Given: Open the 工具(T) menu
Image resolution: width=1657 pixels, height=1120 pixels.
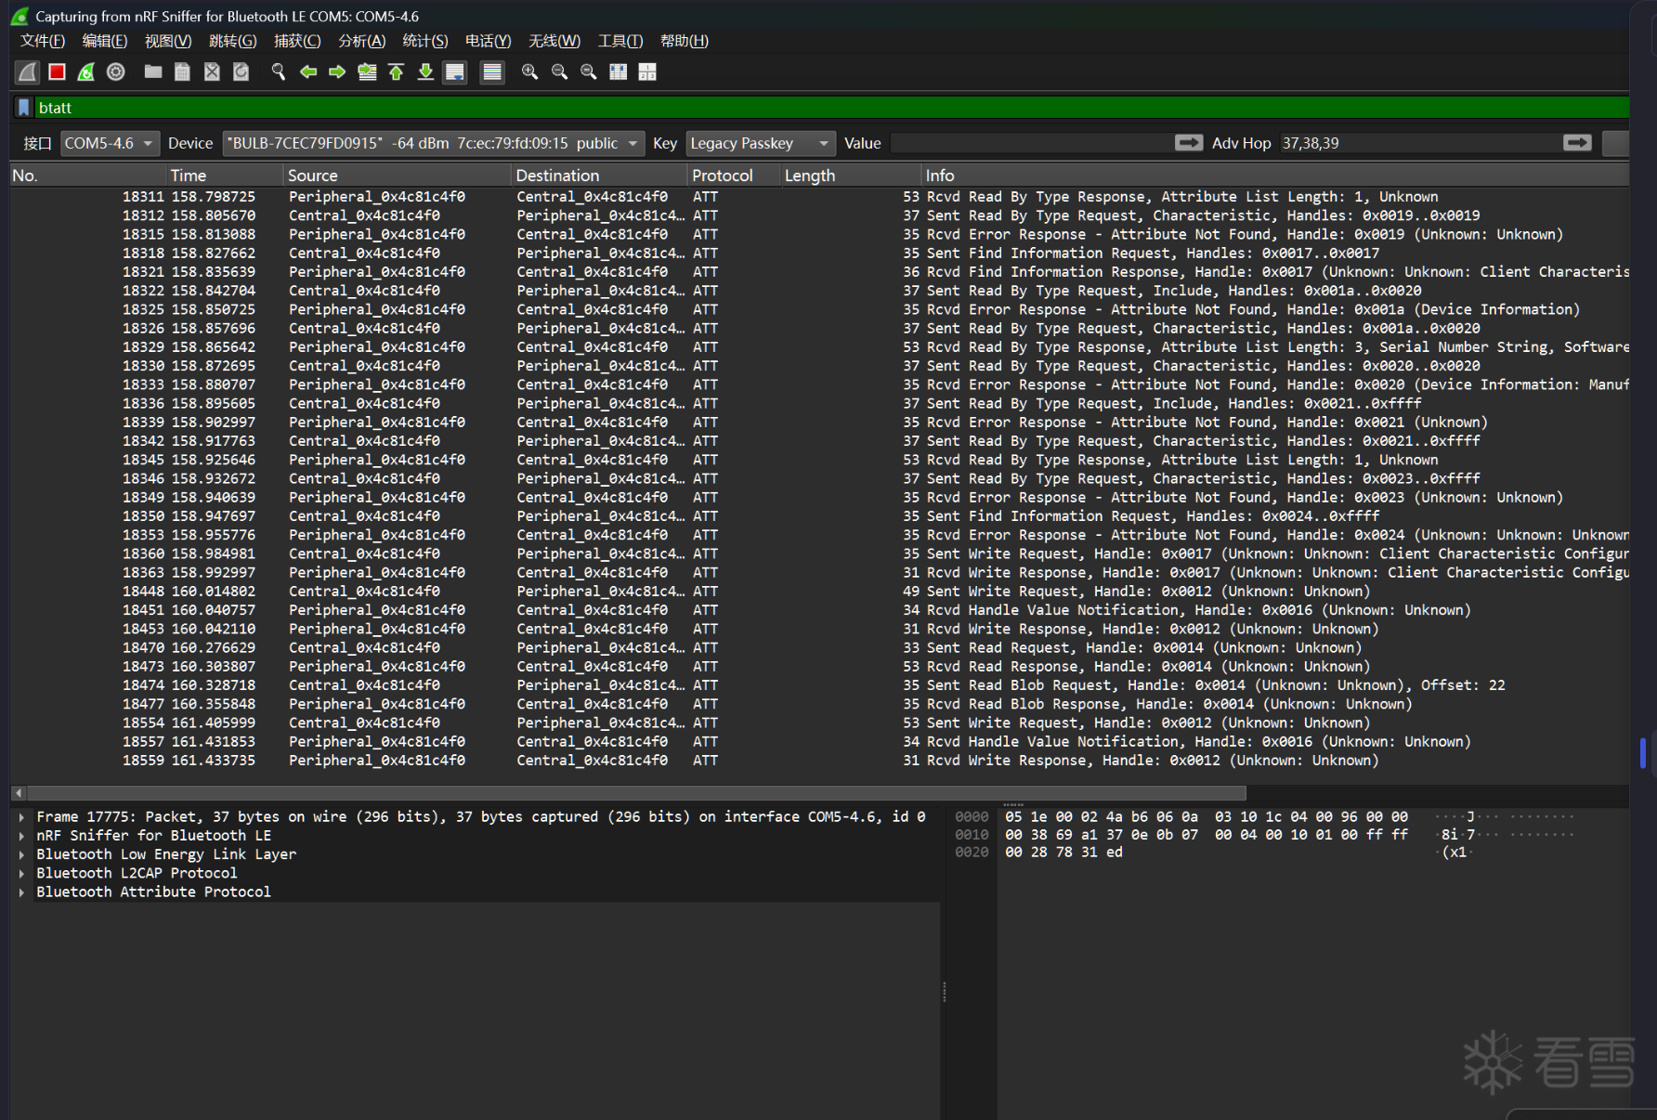Looking at the screenshot, I should (620, 41).
